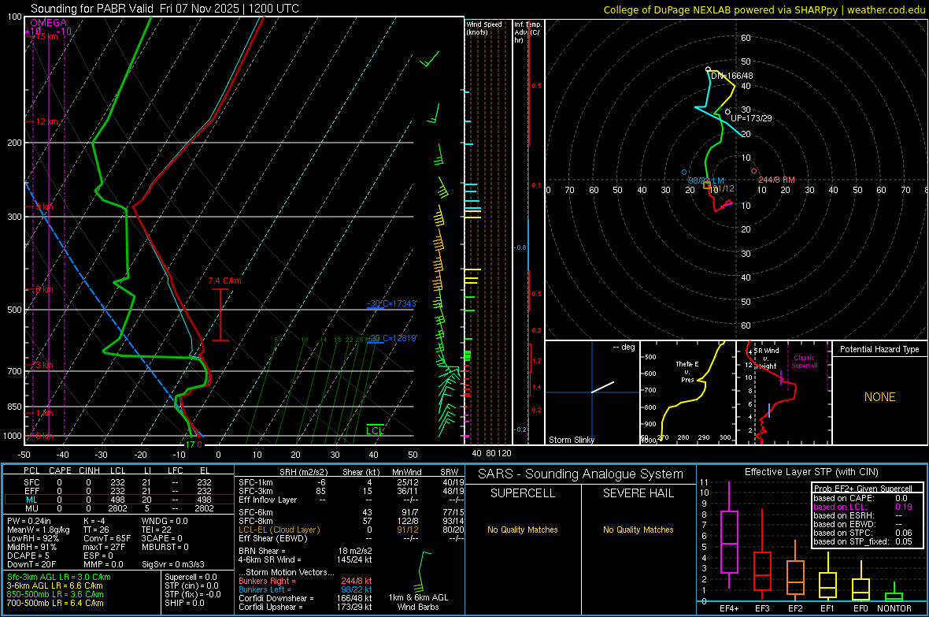Select the MU parcel row

click(x=117, y=507)
